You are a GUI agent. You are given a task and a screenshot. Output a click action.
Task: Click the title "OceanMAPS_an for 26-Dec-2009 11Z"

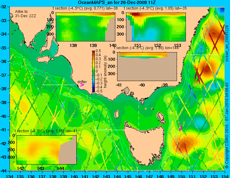click(x=117, y=2)
